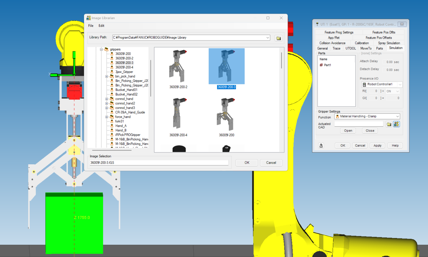Image resolution: width=428 pixels, height=257 pixels.
Task: Select the 36005f-200-3 thumbnail image
Action: click(227, 66)
